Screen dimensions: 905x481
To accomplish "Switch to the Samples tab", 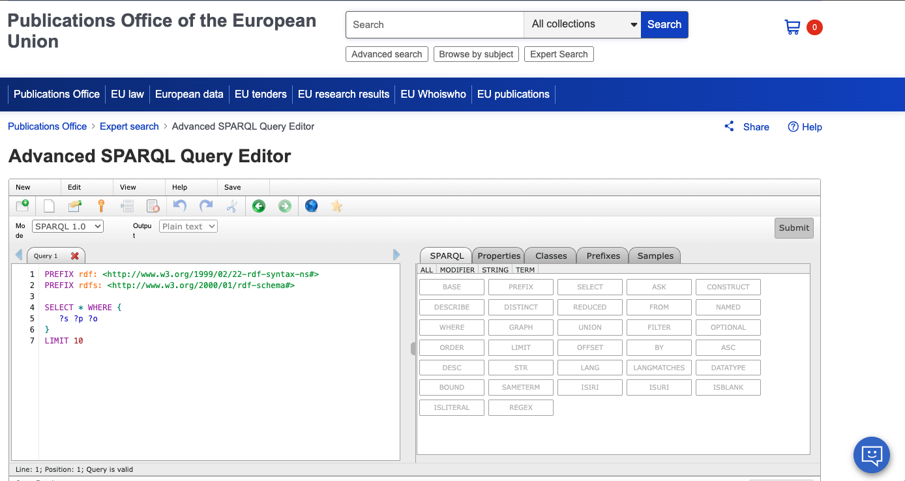I will click(655, 255).
